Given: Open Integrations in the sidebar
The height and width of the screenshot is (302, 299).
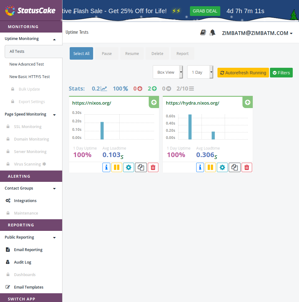Looking at the screenshot, I should (x=25, y=201).
